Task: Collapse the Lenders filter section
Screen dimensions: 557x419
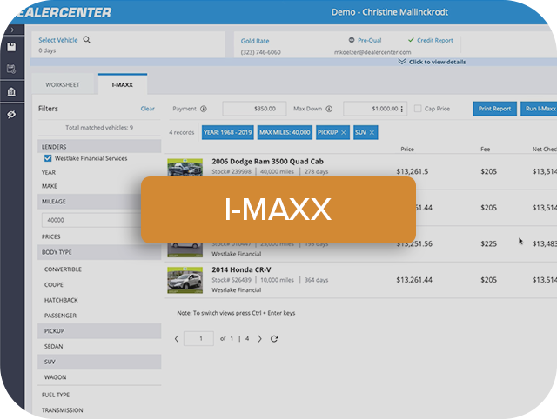Action: click(99, 147)
